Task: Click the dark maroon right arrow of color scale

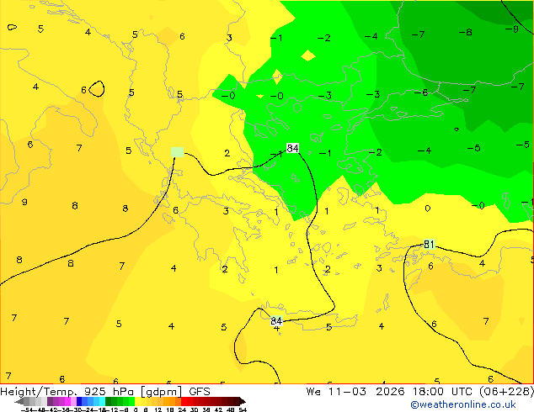Action: pyautogui.click(x=243, y=402)
